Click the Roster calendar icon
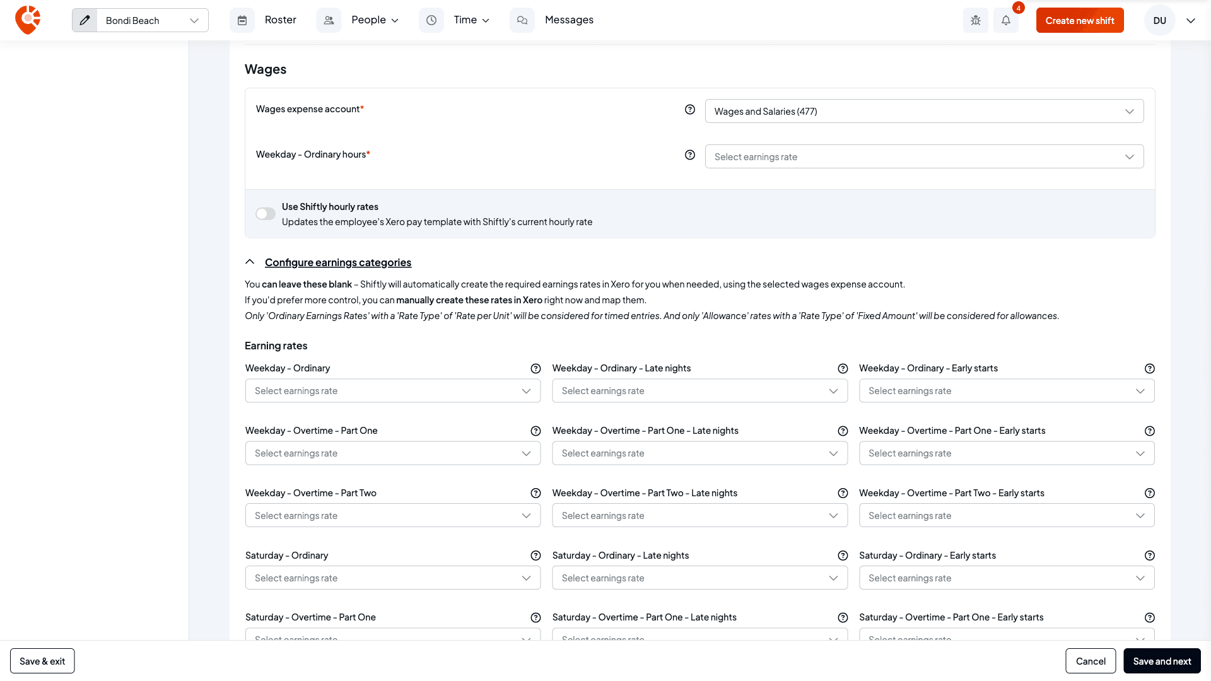The width and height of the screenshot is (1211, 681). coord(242,20)
